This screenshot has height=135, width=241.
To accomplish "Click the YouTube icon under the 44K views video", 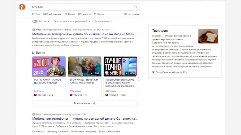I will 35,95.
